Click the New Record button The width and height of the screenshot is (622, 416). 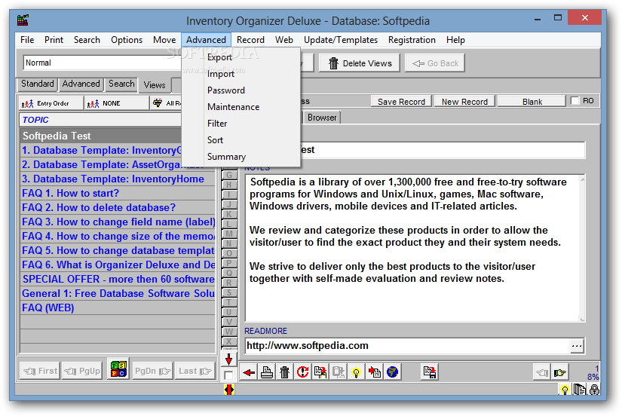464,102
